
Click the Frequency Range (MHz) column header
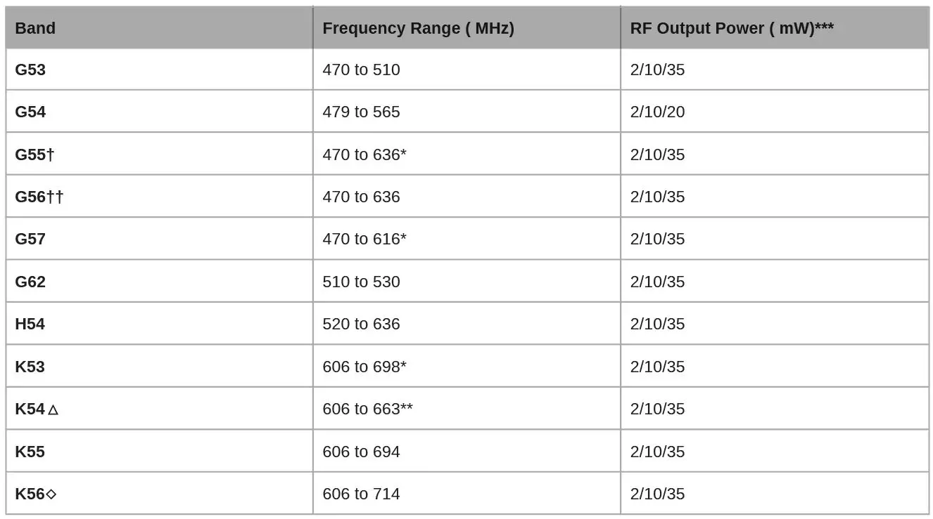(x=418, y=28)
